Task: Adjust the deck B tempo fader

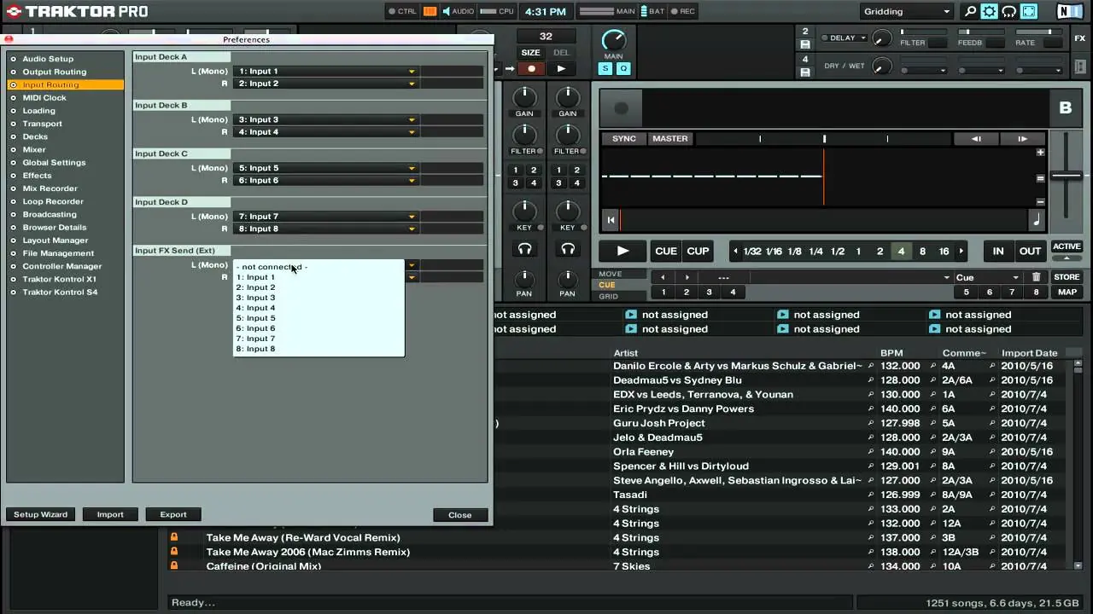Action: coord(1067,176)
